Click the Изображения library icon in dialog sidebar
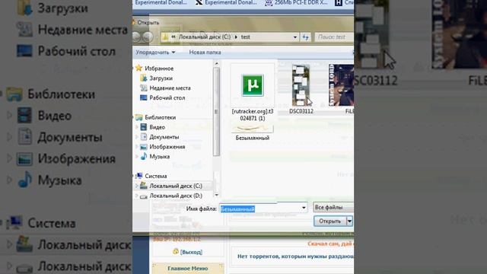Viewport: 487px width, 274px height. [x=144, y=147]
